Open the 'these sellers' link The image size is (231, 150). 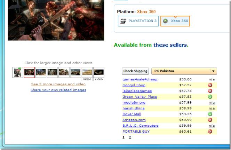170,45
